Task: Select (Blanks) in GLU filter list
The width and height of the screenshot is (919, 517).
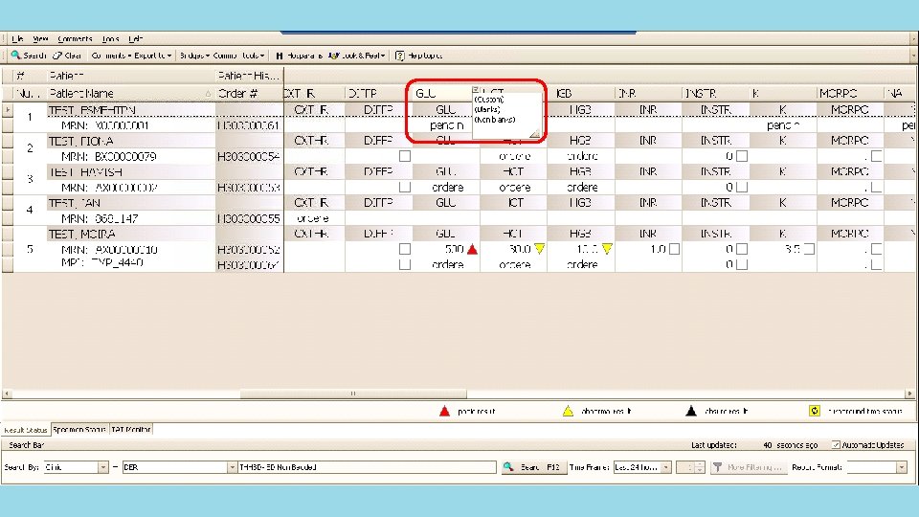Action: click(487, 109)
